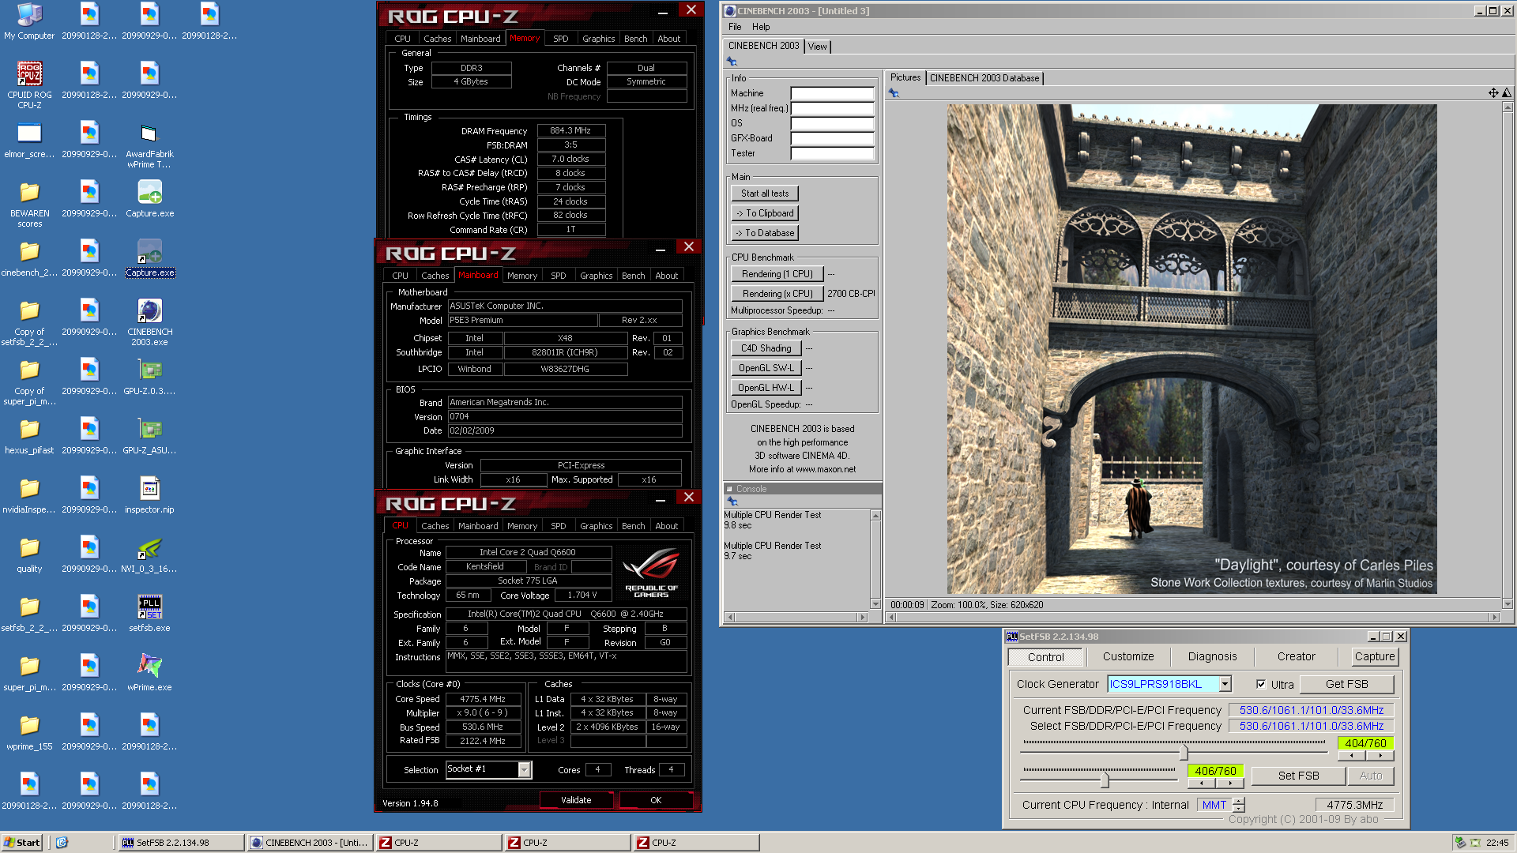This screenshot has width=1517, height=853.
Task: Open My Computer desktop icon
Action: pos(29,21)
